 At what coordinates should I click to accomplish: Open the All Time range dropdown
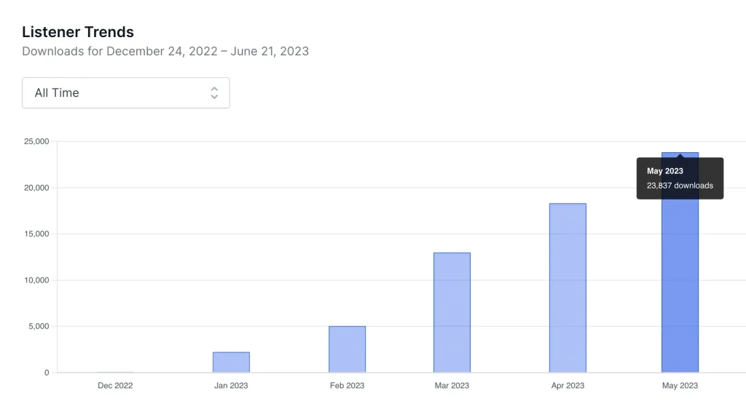tap(125, 93)
